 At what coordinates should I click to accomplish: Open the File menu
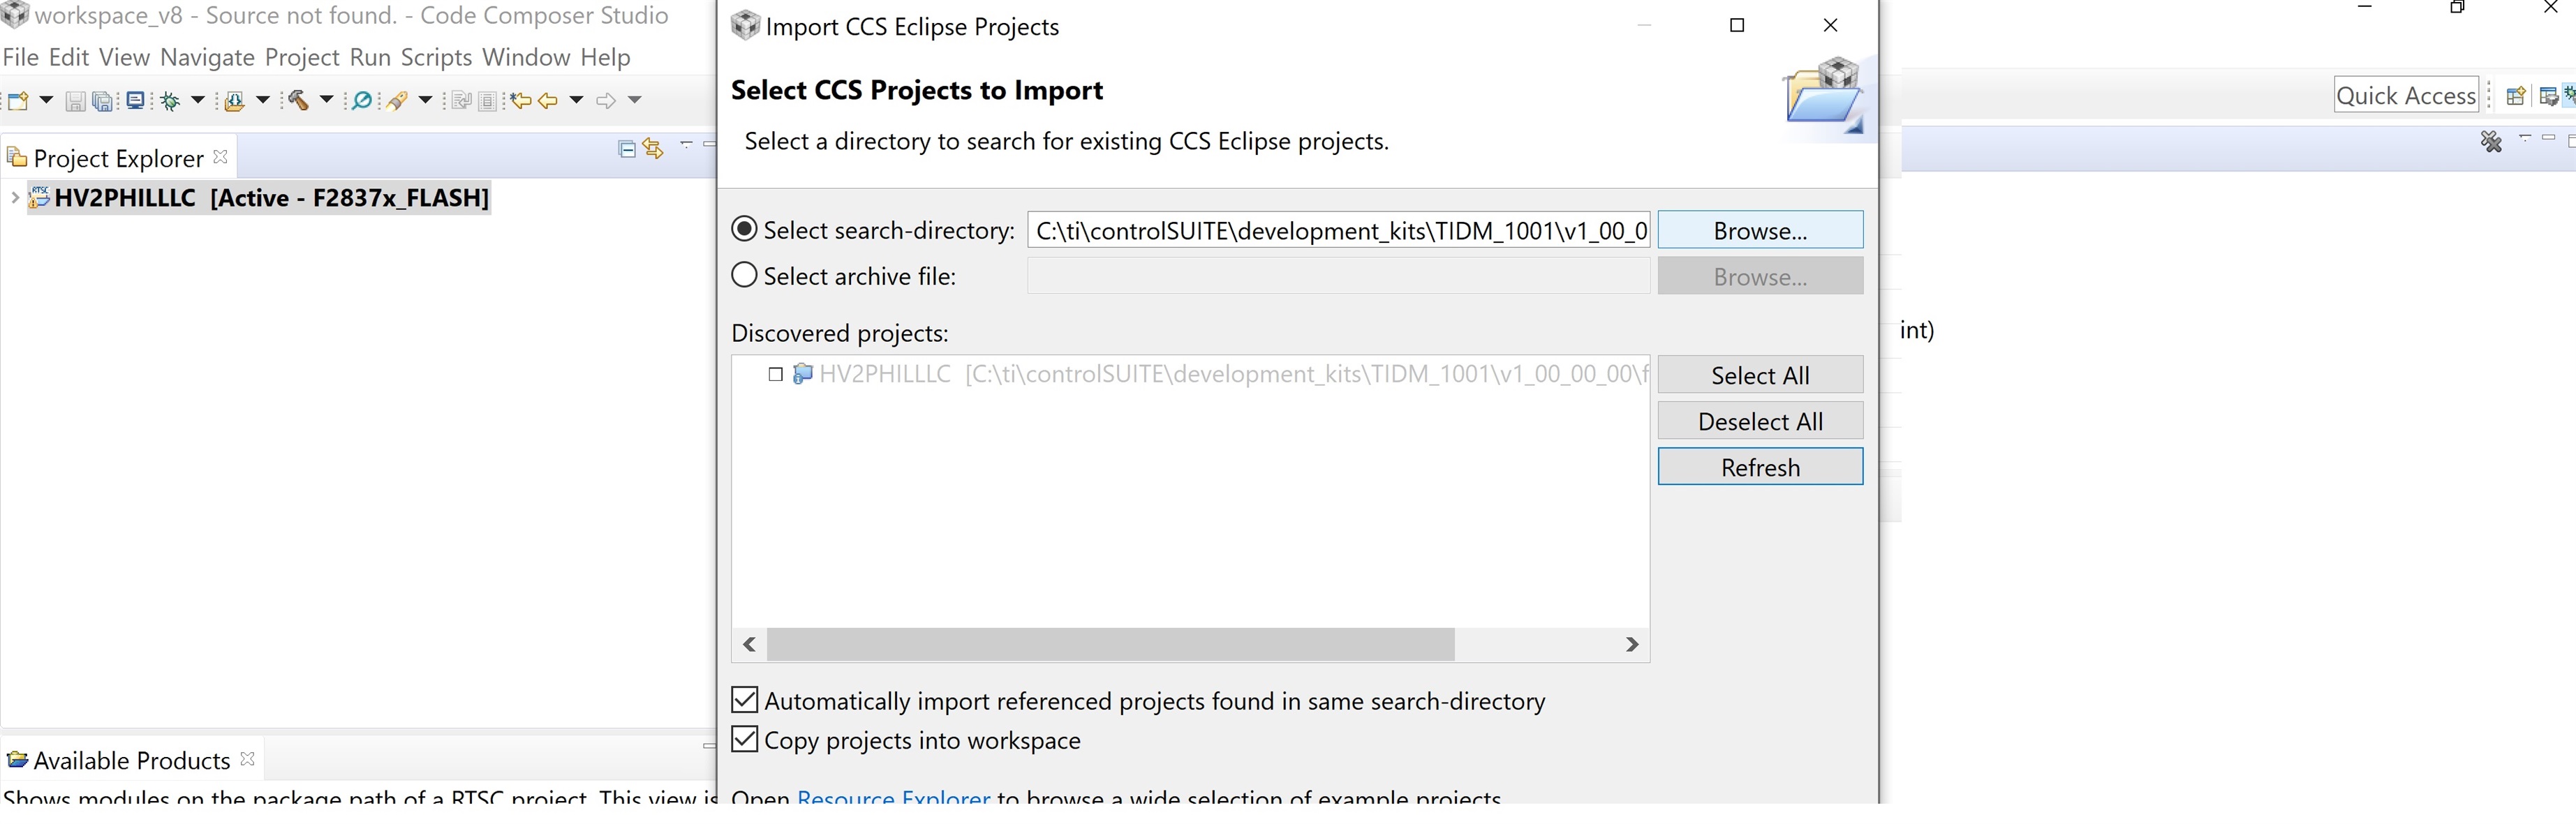click(x=21, y=57)
